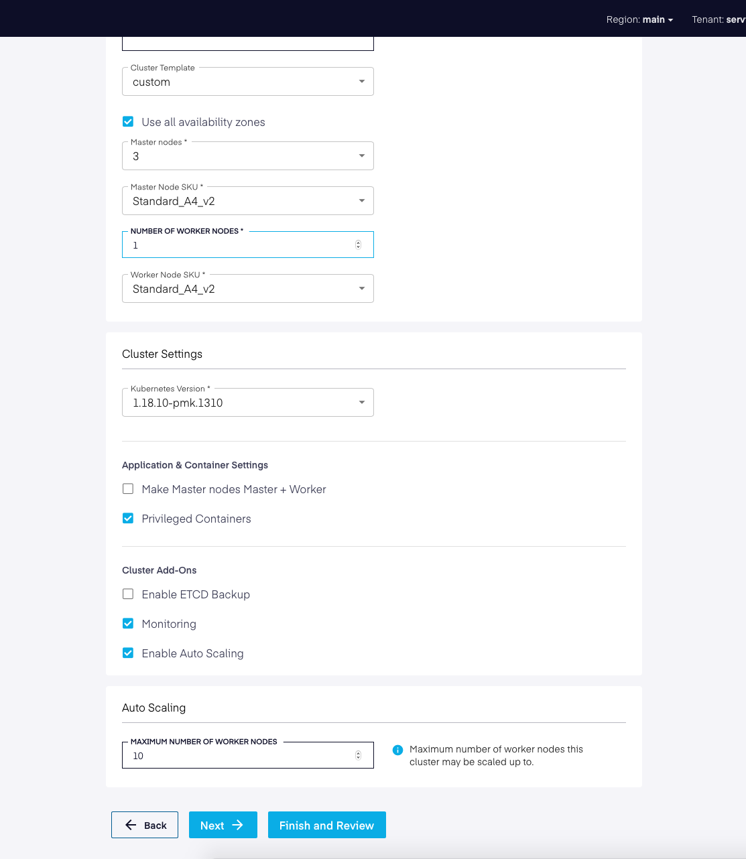
Task: Go back with the Back button
Action: [x=145, y=825]
